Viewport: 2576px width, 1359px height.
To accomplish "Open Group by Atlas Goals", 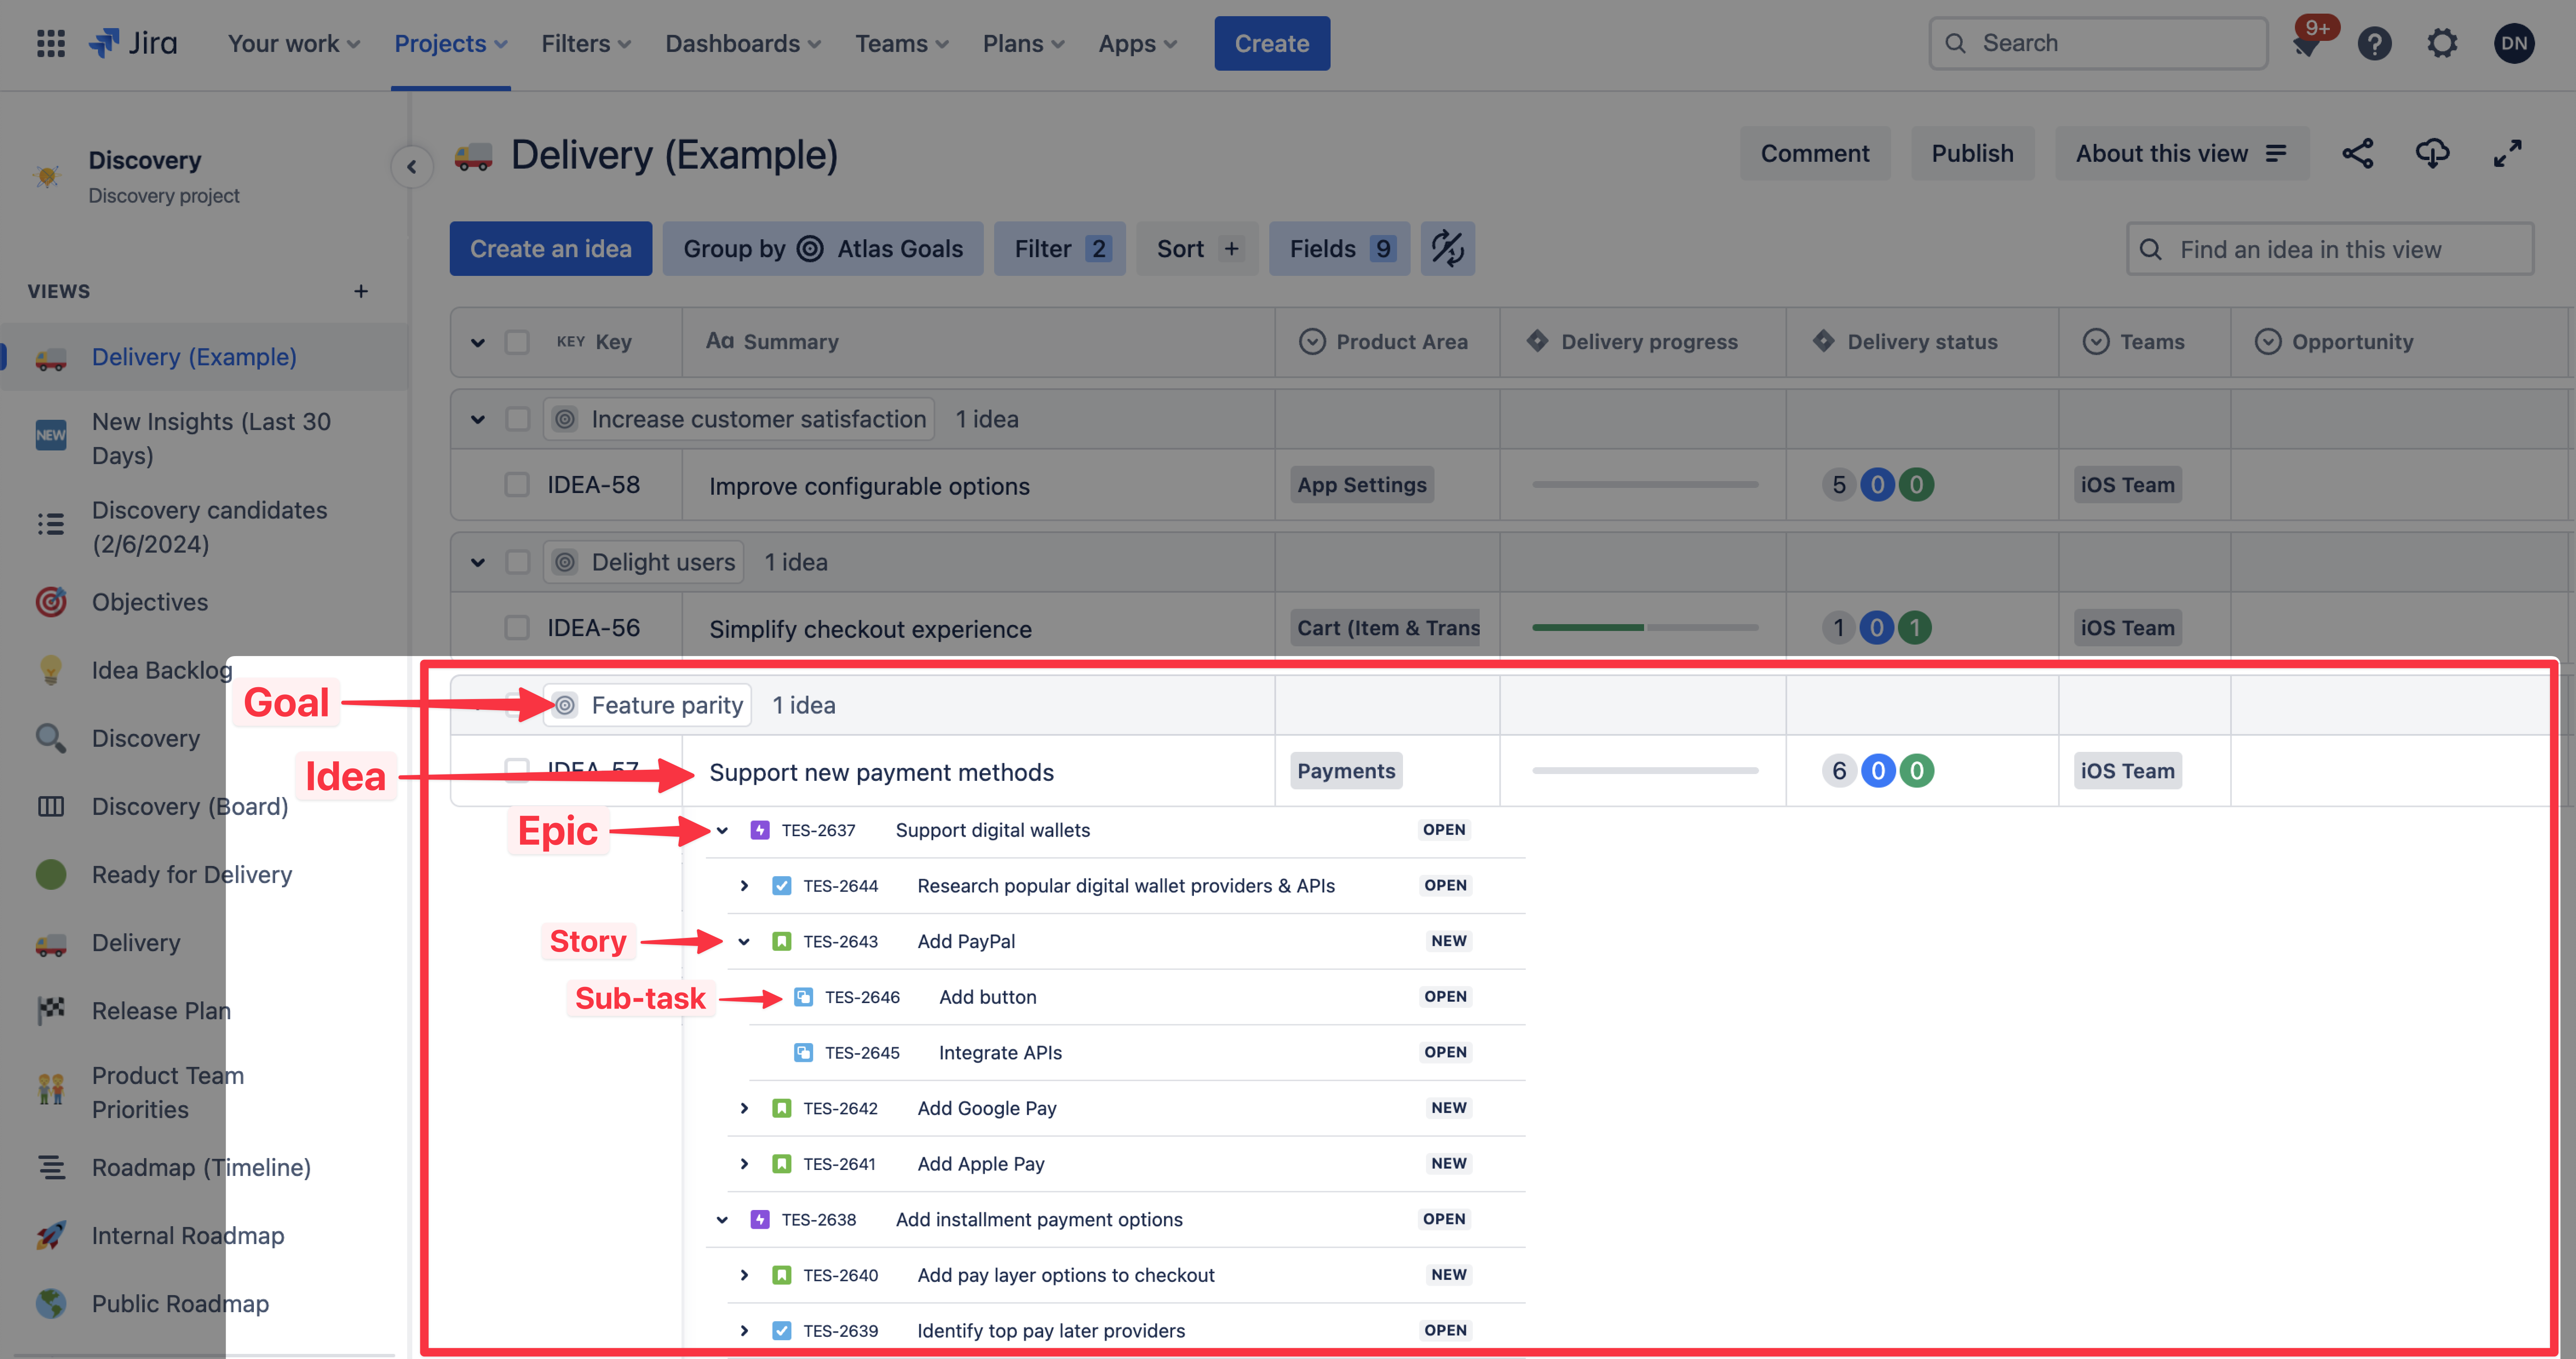I will click(823, 249).
